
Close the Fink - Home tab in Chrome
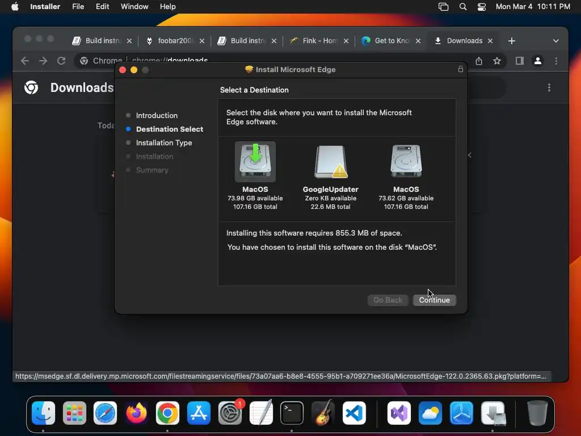(x=346, y=41)
